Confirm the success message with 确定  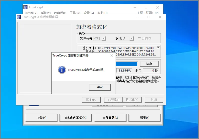click(100, 87)
